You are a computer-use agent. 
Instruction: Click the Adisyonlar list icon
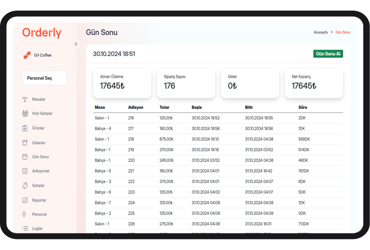pyautogui.click(x=25, y=171)
